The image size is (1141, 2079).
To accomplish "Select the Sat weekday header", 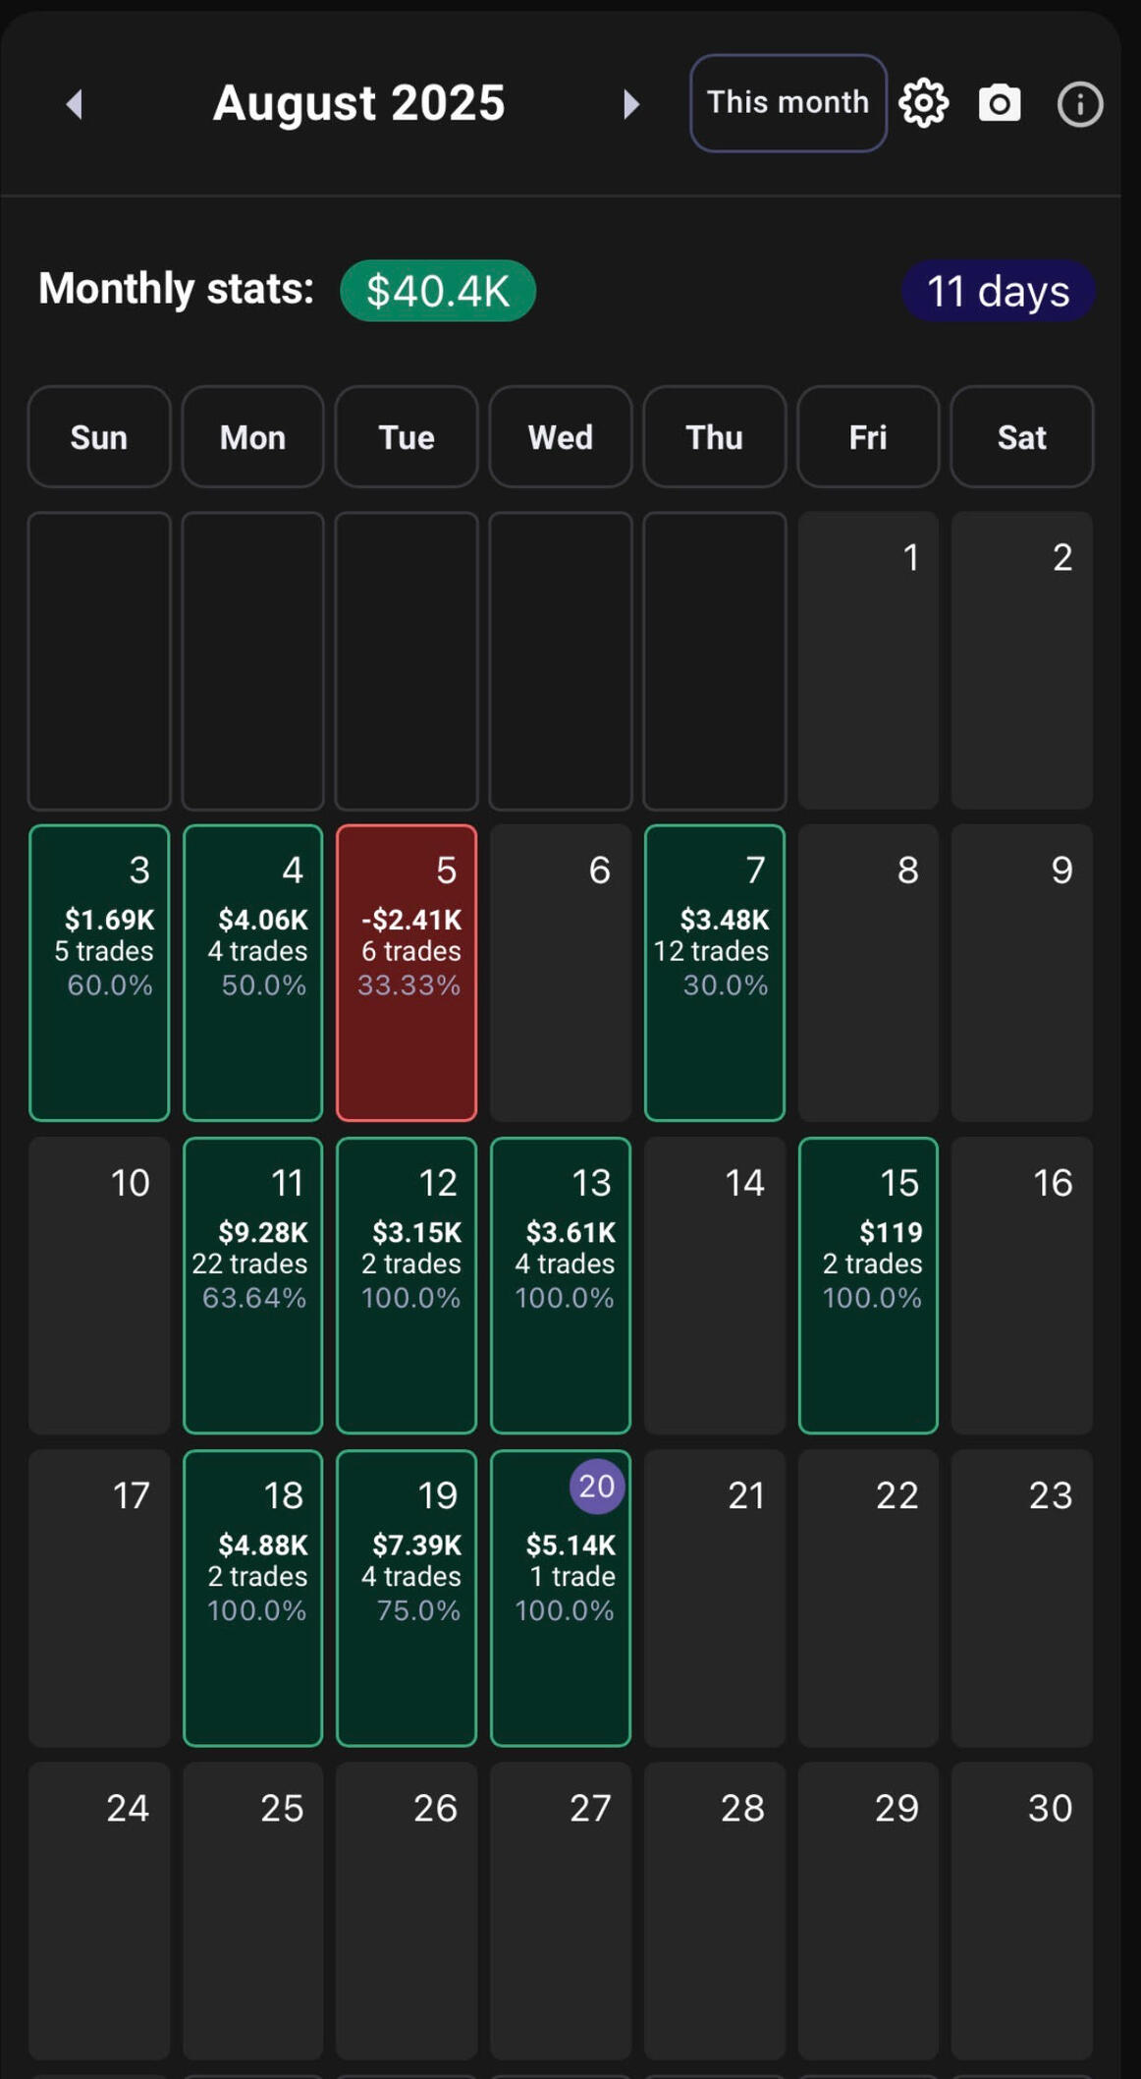I will coord(1021,437).
